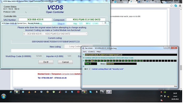Image resolution: width=192 pixels, height=108 pixels.
Task: Bookmark this page with star icon in Chrome
Action: (171, 6)
